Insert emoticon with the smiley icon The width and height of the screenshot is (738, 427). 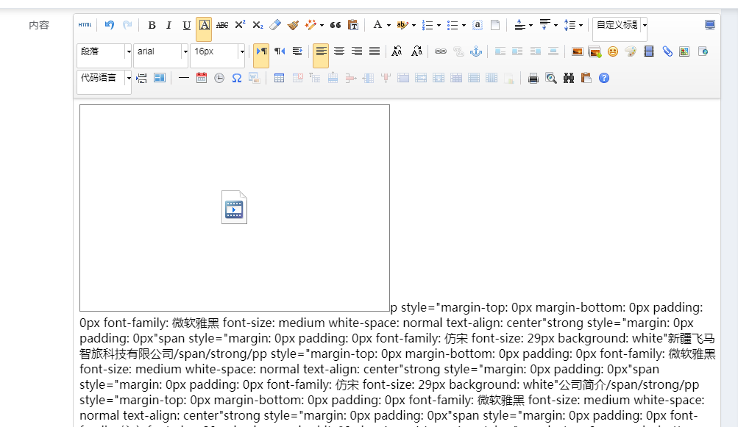(x=612, y=51)
